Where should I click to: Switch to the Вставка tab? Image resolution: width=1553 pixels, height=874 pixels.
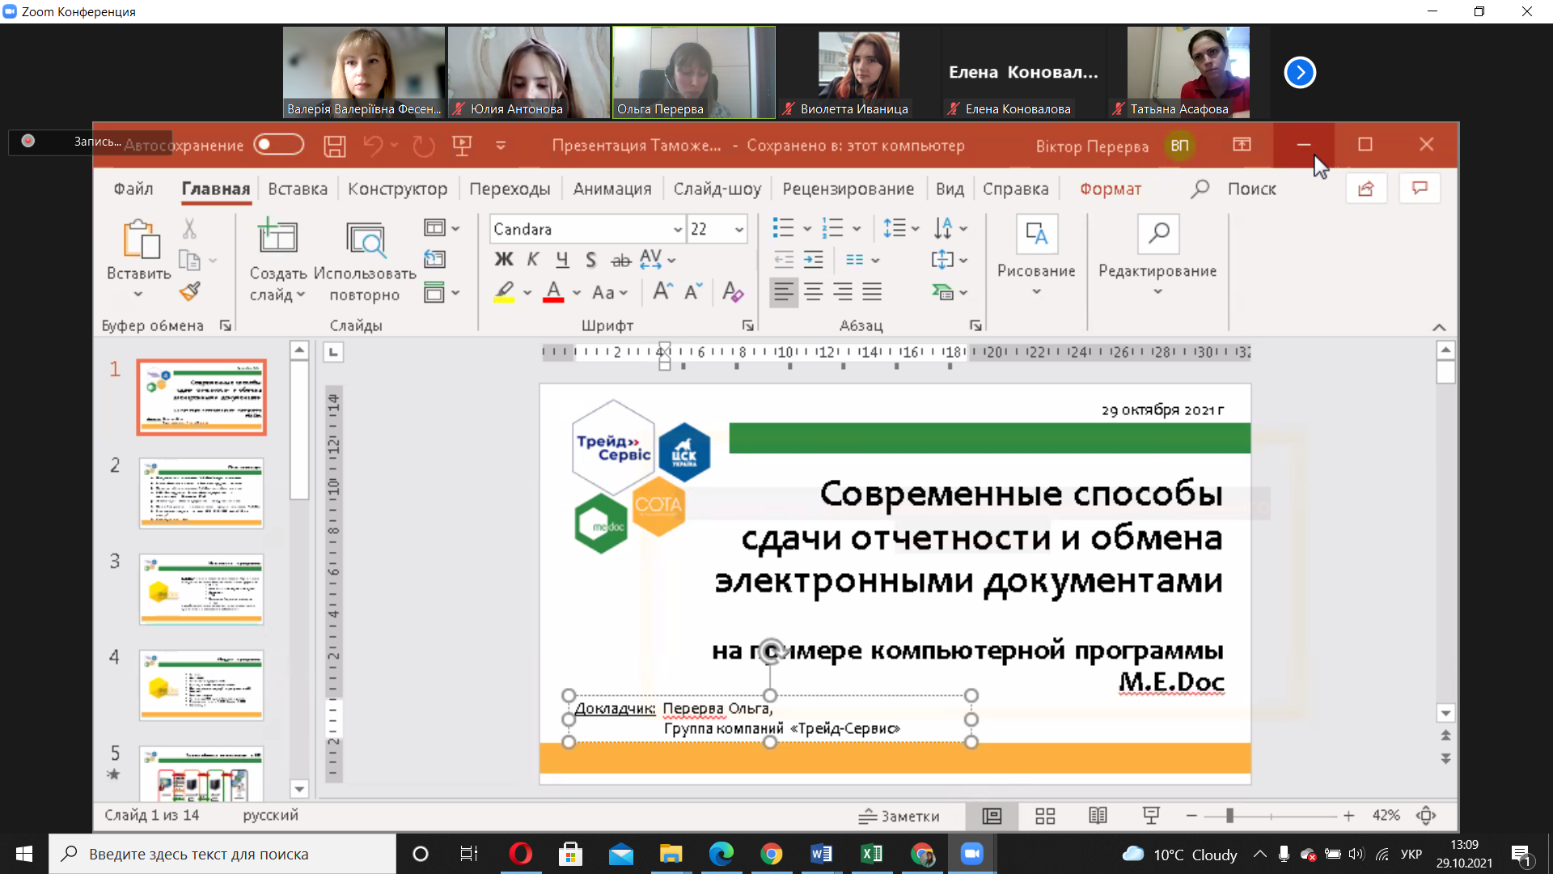298,189
